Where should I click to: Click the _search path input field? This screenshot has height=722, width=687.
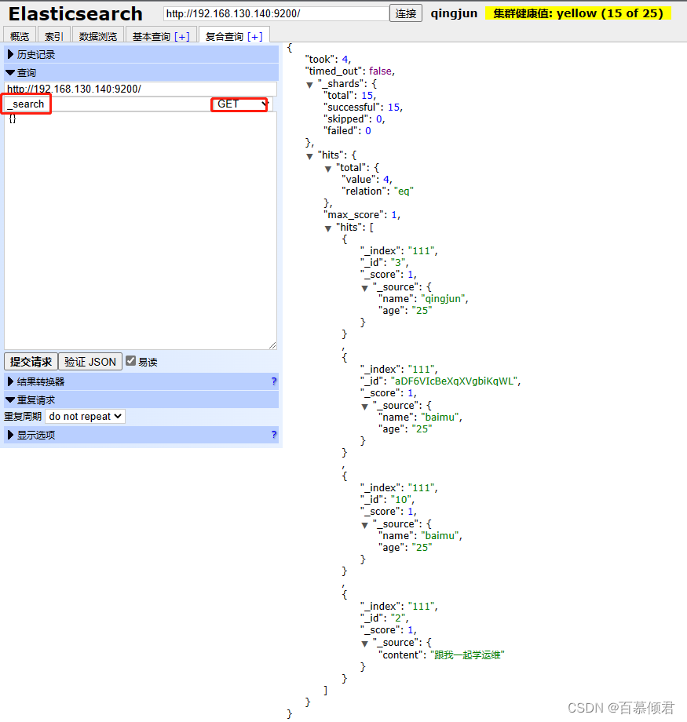(x=107, y=104)
